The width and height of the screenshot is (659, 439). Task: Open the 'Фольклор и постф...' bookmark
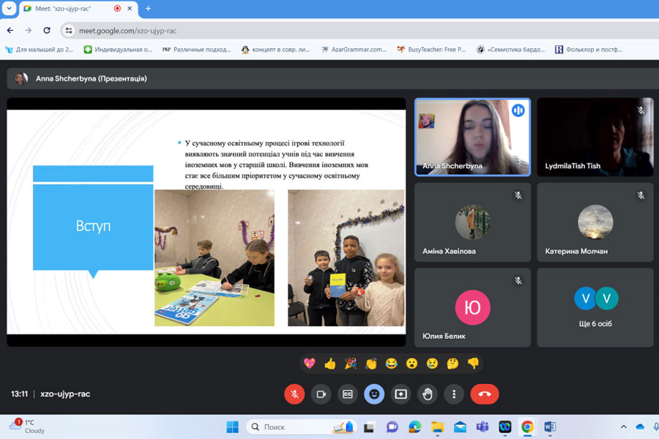click(589, 50)
